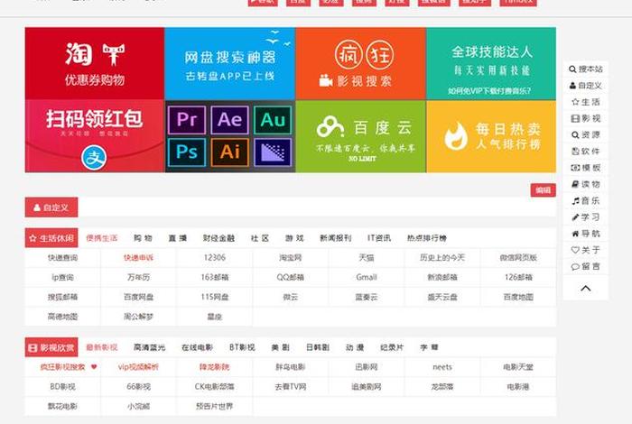Open the Photoshop Ps icon
632x424 pixels.
coord(187,152)
